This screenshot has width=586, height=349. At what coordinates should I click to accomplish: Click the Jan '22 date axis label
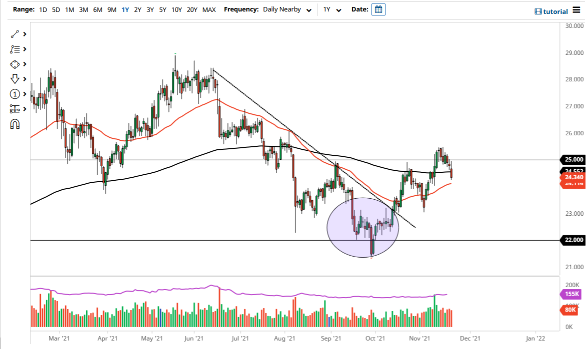tap(535, 338)
